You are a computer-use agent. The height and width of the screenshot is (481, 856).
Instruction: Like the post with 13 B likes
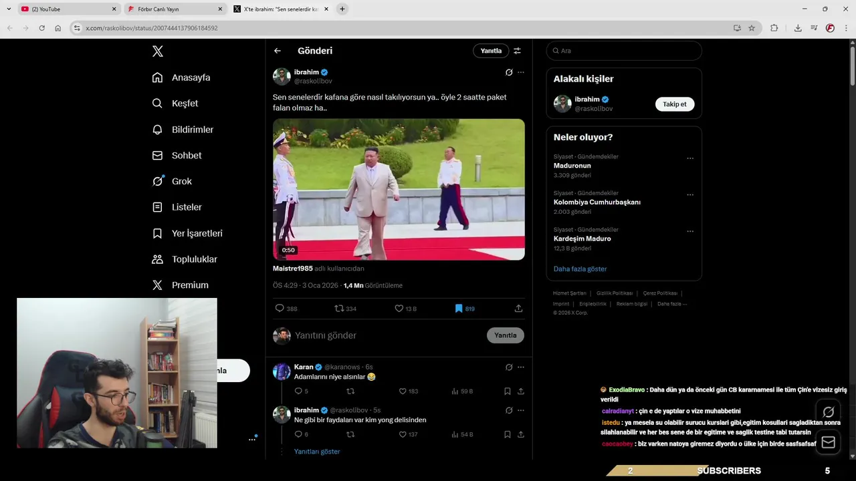coord(405,309)
